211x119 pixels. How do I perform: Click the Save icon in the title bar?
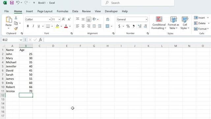click(x=12, y=3)
